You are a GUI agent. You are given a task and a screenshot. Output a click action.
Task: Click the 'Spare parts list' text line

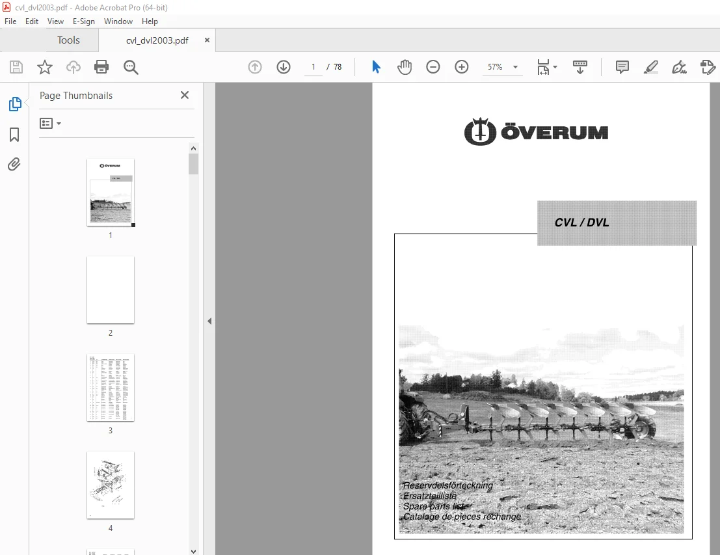click(x=434, y=506)
